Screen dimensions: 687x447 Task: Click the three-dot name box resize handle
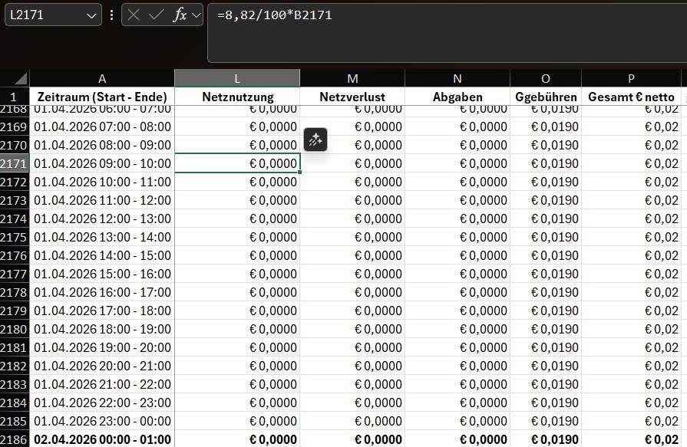pyautogui.click(x=112, y=15)
